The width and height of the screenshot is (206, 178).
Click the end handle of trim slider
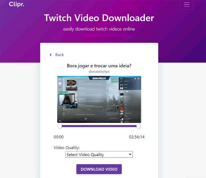139,126
